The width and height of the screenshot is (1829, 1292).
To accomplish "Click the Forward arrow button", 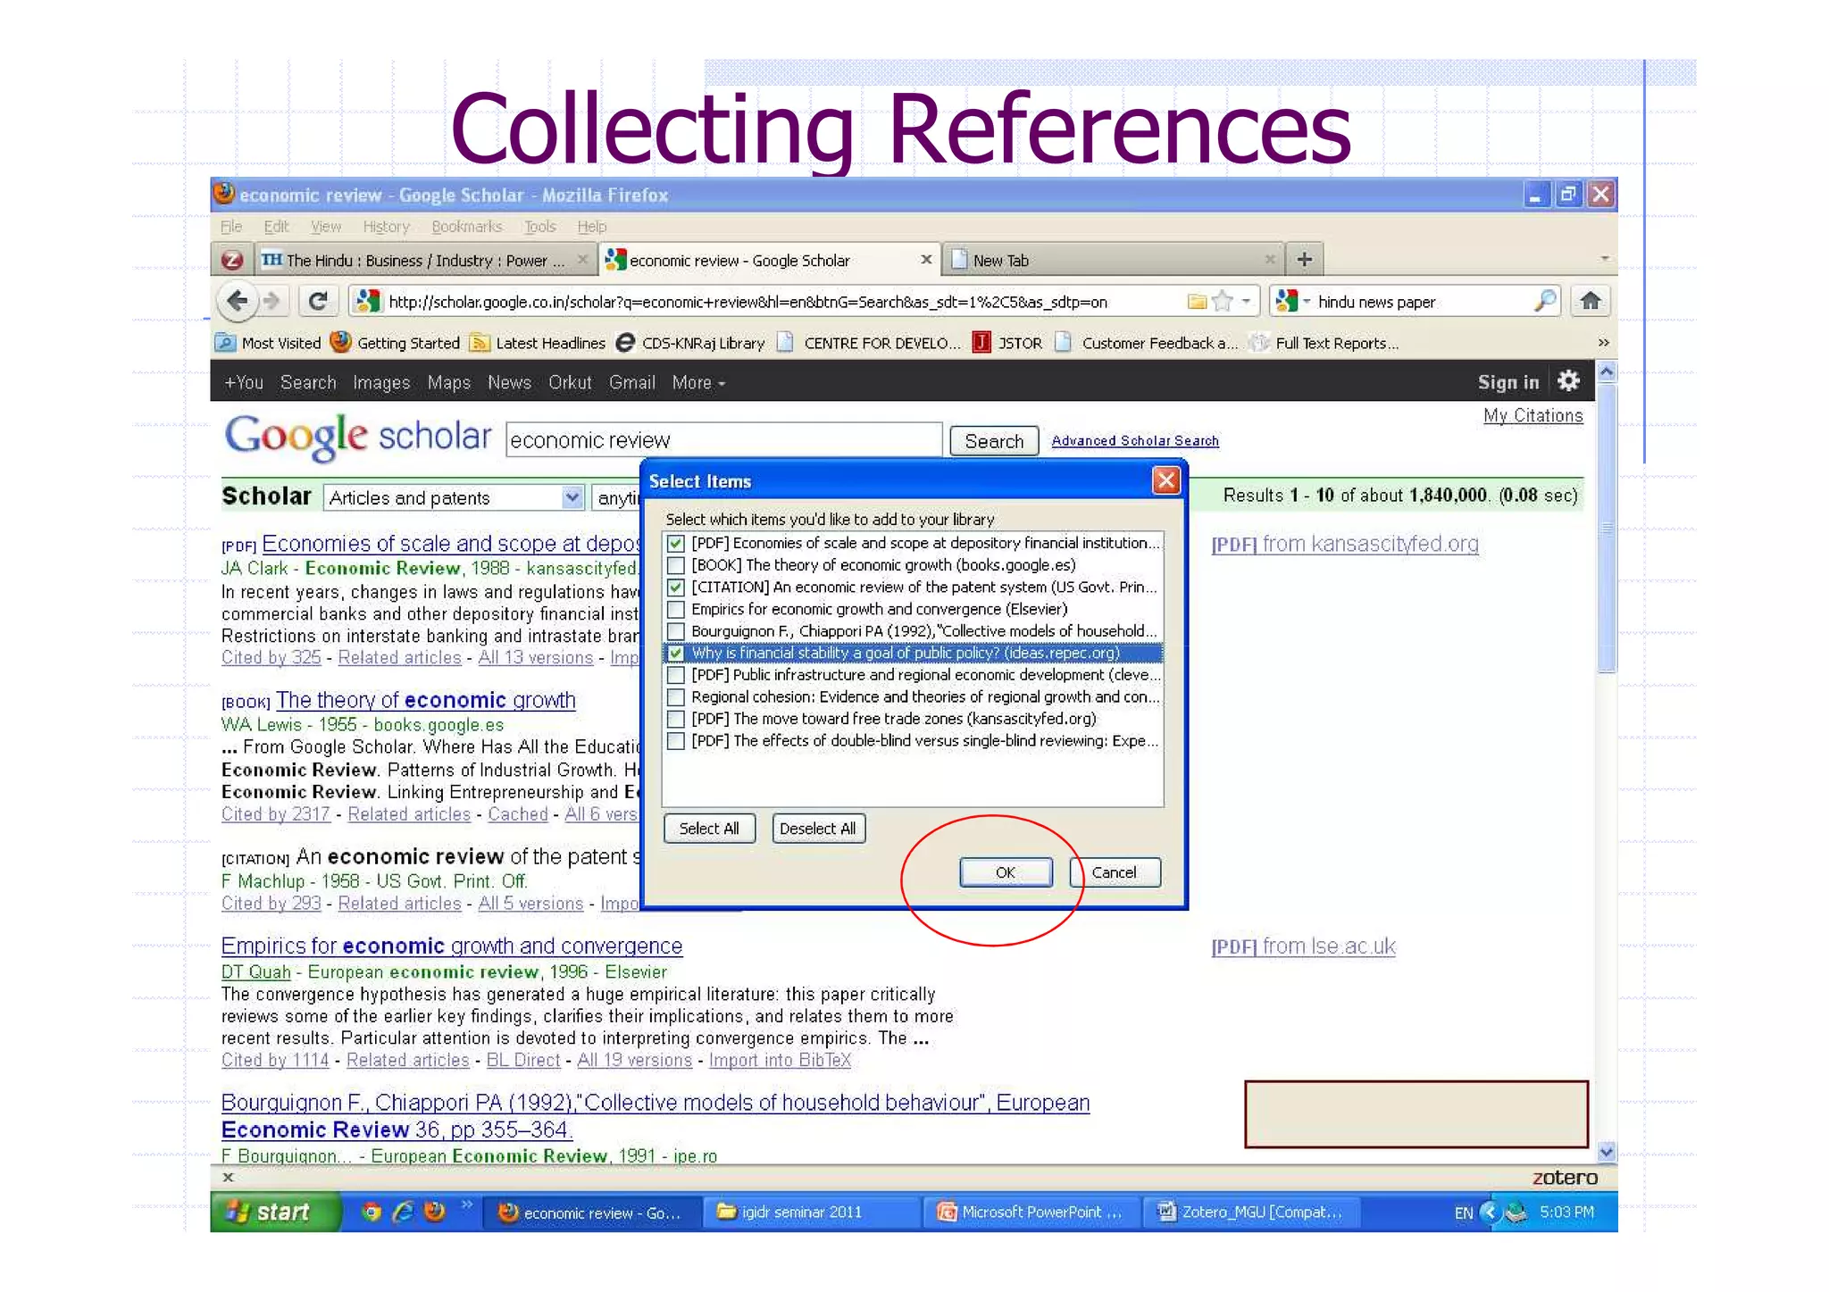I will pos(272,302).
